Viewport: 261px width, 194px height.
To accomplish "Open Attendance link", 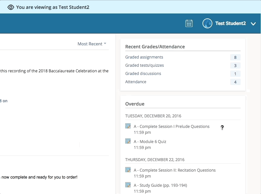I will tap(136, 82).
